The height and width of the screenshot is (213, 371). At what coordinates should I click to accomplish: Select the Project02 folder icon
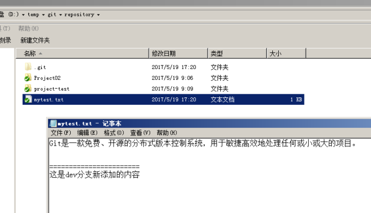tap(28, 78)
